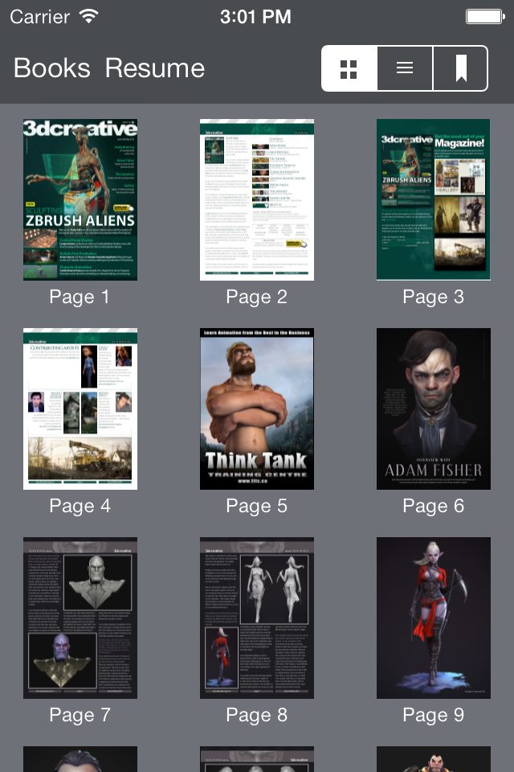Open Page 5 Think Tank ad thumbnail

(257, 409)
